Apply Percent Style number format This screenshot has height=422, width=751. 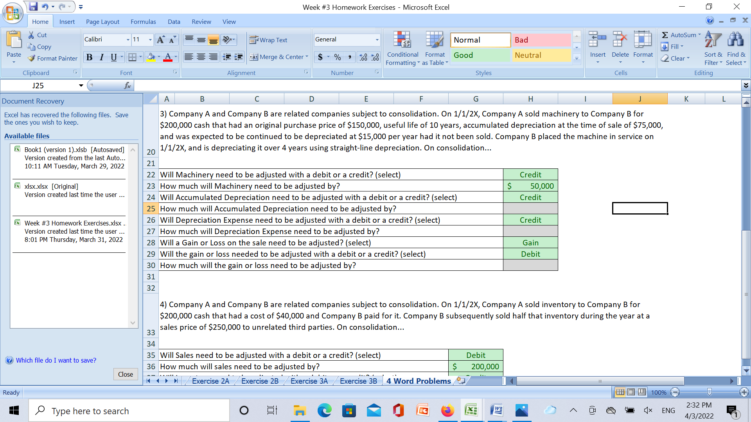point(337,57)
